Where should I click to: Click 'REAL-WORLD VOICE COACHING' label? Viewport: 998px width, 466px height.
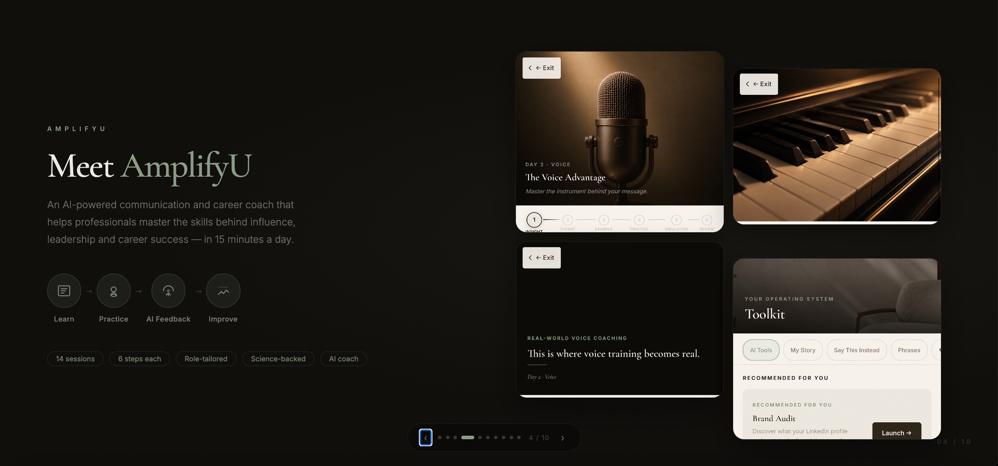tap(577, 338)
